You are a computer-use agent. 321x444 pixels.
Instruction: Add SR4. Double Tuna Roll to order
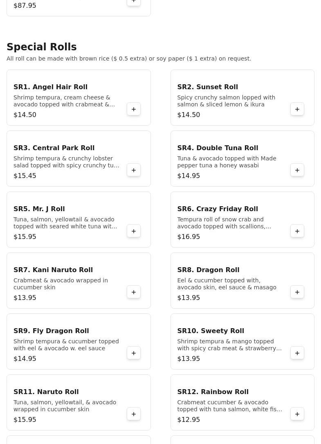(x=297, y=170)
